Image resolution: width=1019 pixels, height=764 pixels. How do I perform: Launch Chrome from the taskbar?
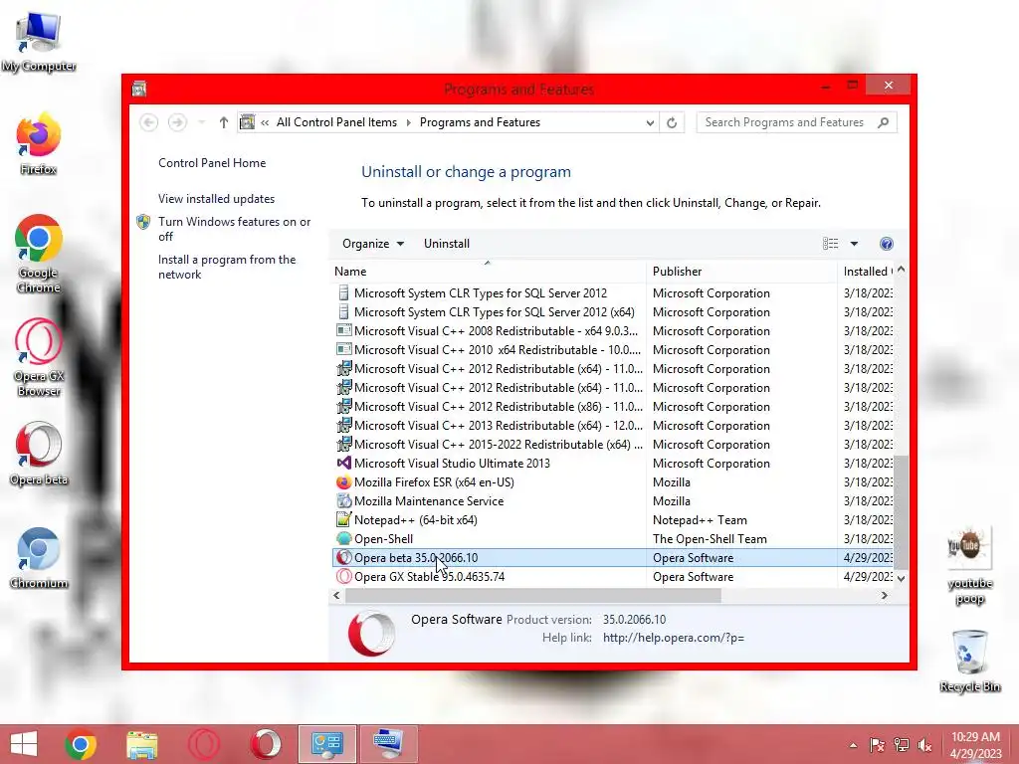[x=81, y=744]
